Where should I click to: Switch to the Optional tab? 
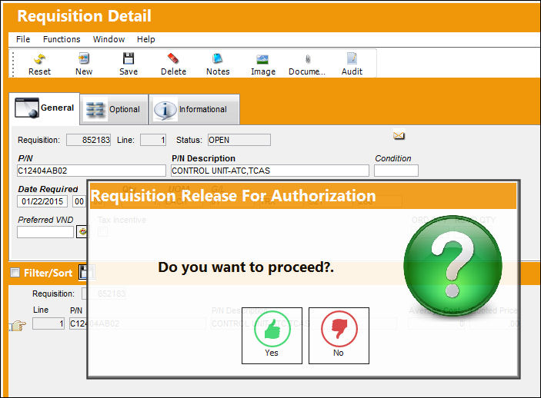coord(114,109)
